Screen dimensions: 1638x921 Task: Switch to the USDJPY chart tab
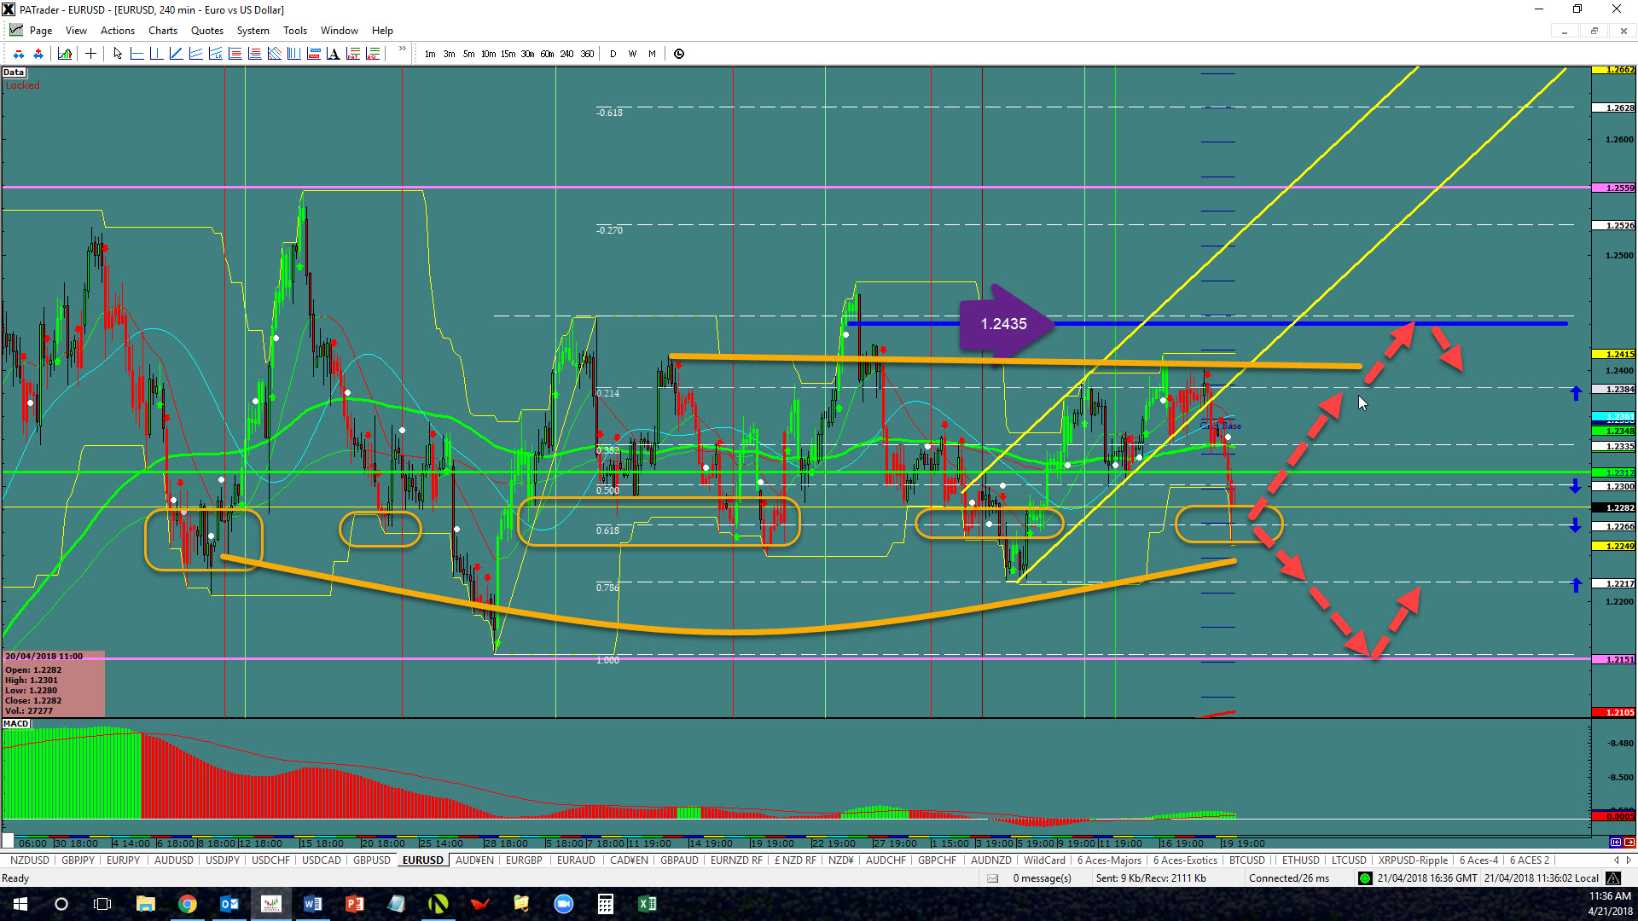[x=223, y=860]
